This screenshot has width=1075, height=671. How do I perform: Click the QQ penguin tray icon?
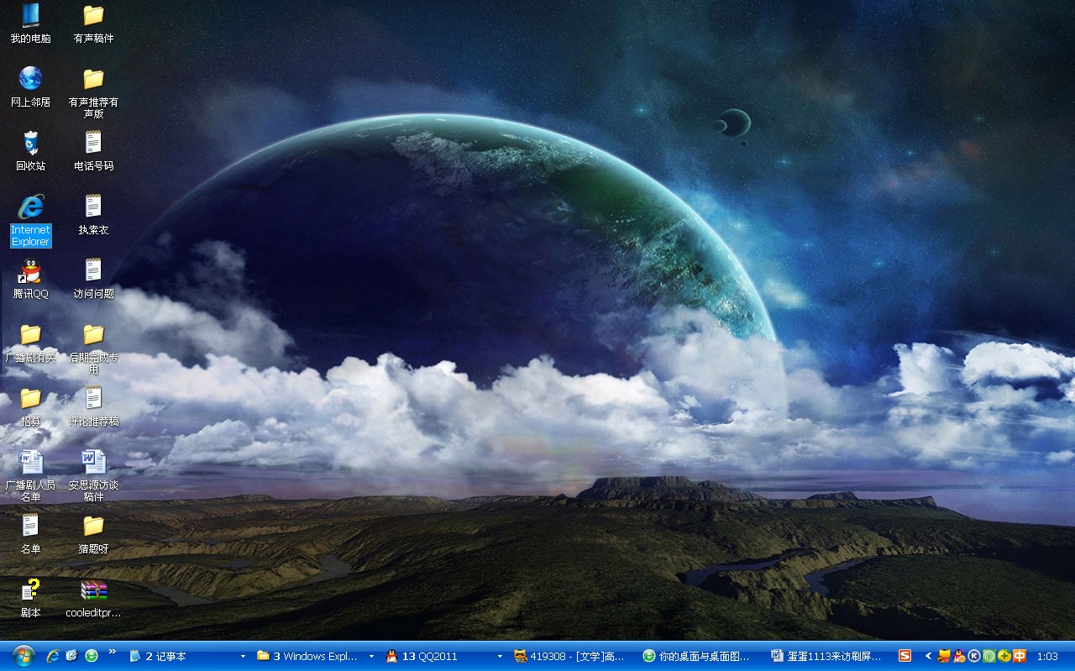click(x=959, y=656)
